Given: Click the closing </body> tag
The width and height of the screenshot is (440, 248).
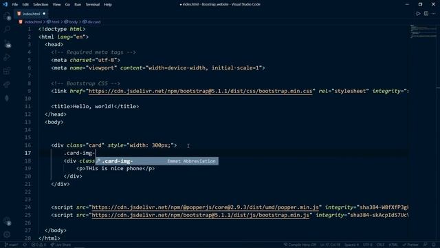Looking at the screenshot, I should click(x=56, y=230).
